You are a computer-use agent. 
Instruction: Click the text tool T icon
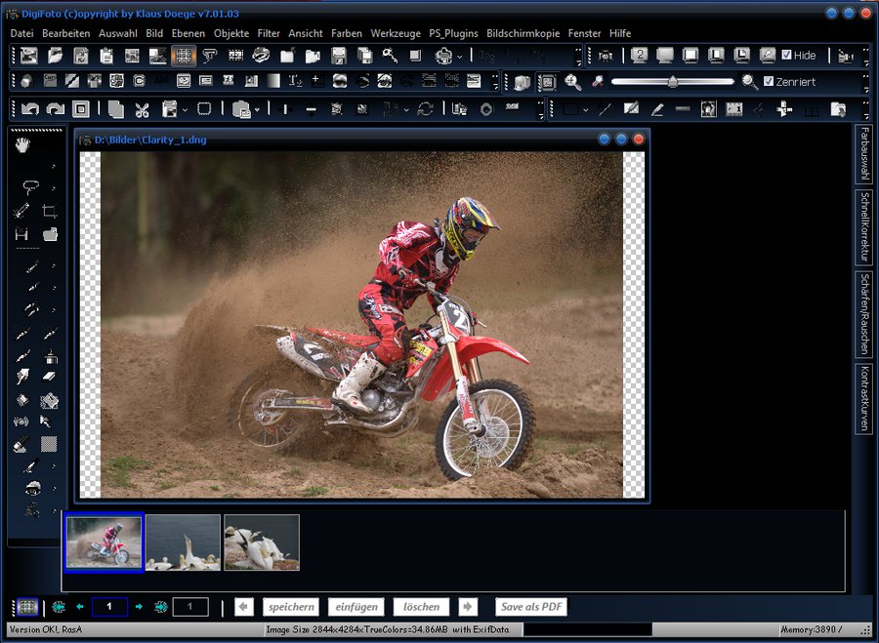[x=294, y=81]
